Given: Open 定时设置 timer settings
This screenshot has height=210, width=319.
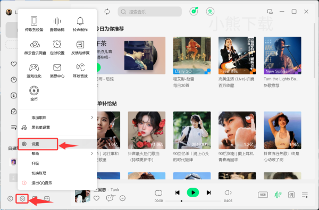Looking at the screenshot, I should coord(57,47).
